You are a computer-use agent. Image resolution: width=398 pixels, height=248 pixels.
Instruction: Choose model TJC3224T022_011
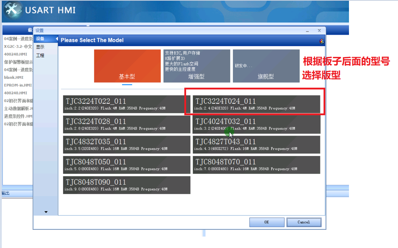[127, 104]
